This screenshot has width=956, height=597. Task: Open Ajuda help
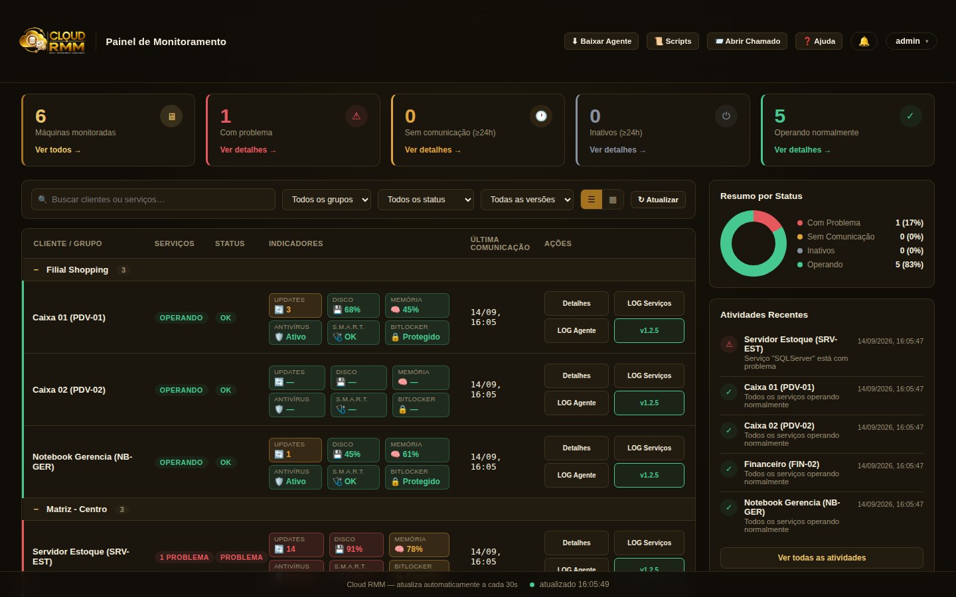point(819,41)
